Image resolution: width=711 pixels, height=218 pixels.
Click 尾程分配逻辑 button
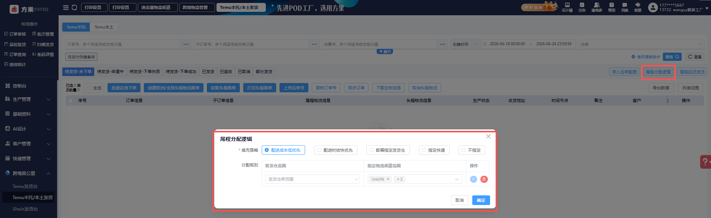(658, 72)
